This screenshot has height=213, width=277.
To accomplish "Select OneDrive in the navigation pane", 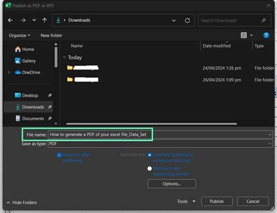I will point(27,73).
